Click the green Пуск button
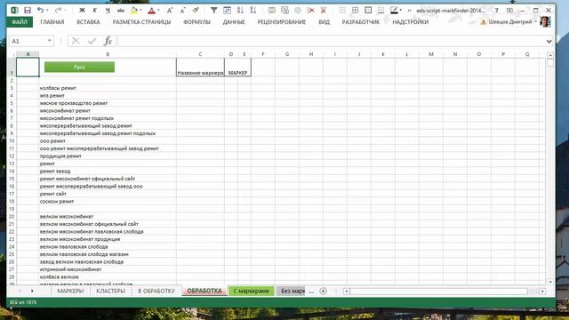This screenshot has height=320, width=569. coord(79,68)
